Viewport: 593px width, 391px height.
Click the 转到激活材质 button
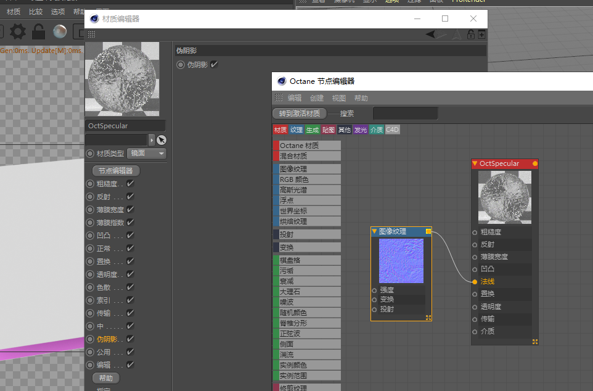click(x=300, y=113)
